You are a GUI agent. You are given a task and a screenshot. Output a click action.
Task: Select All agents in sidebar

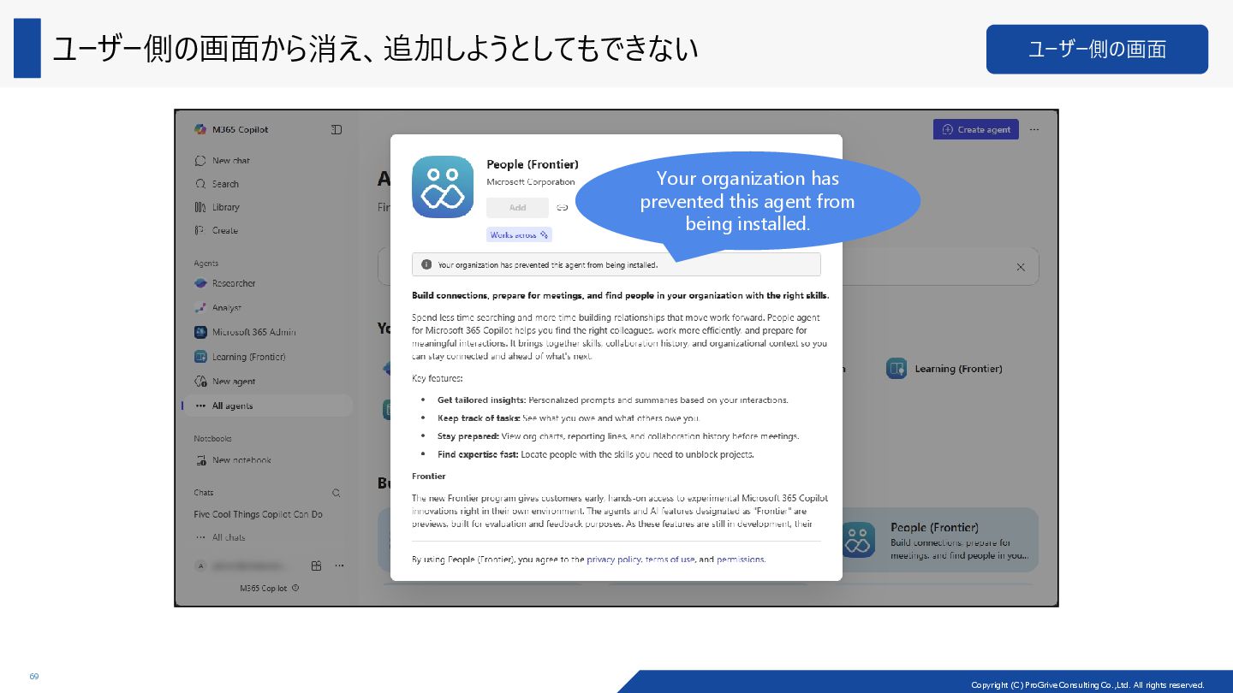(267, 406)
